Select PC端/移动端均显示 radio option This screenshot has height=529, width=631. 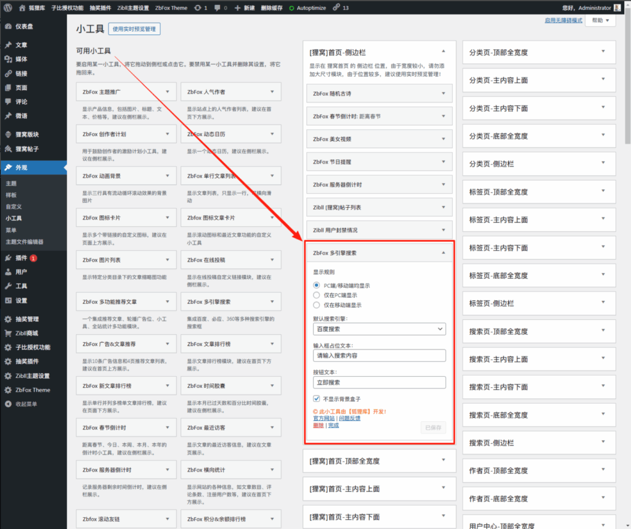click(x=316, y=285)
